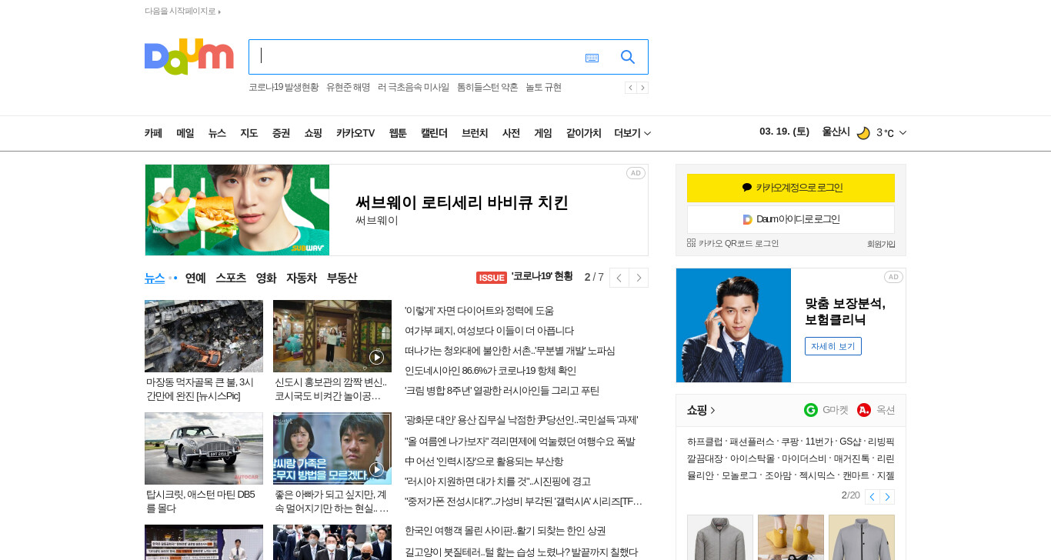The image size is (1051, 560).
Task: Click trending keyword 유현준 해명
Action: pyautogui.click(x=348, y=88)
